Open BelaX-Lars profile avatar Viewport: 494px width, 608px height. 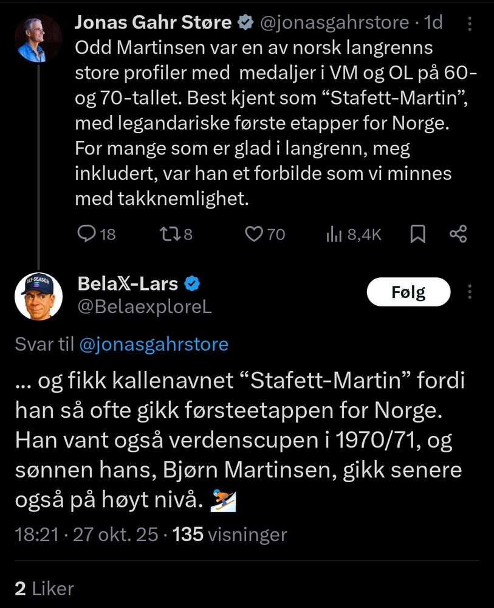[38, 296]
